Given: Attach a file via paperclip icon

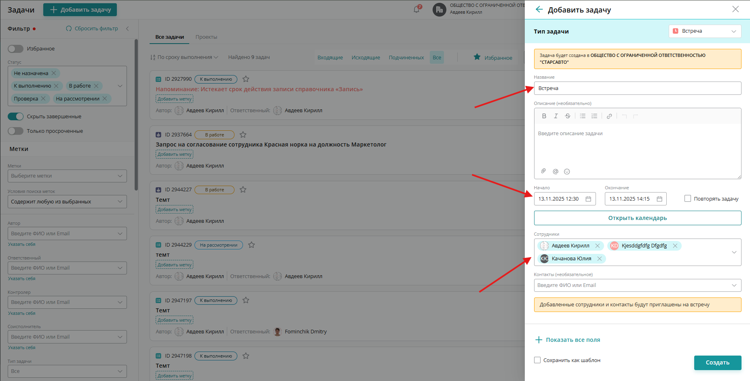Looking at the screenshot, I should coord(544,171).
